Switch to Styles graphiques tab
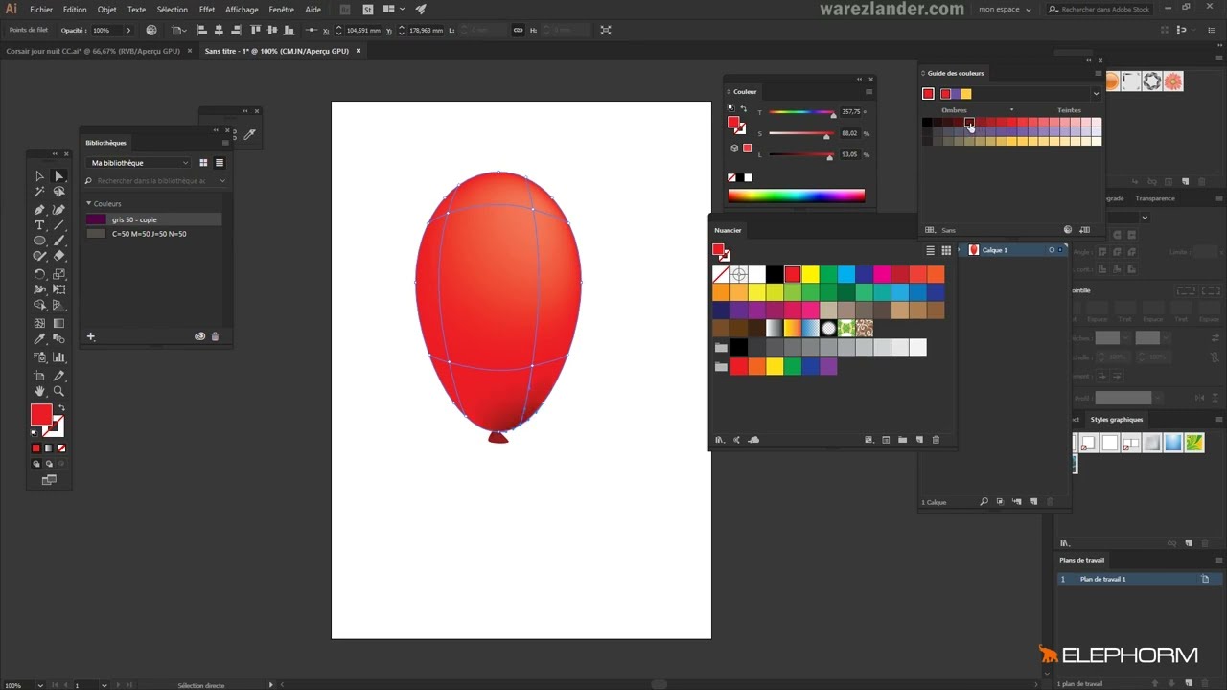The image size is (1227, 690). click(x=1117, y=419)
